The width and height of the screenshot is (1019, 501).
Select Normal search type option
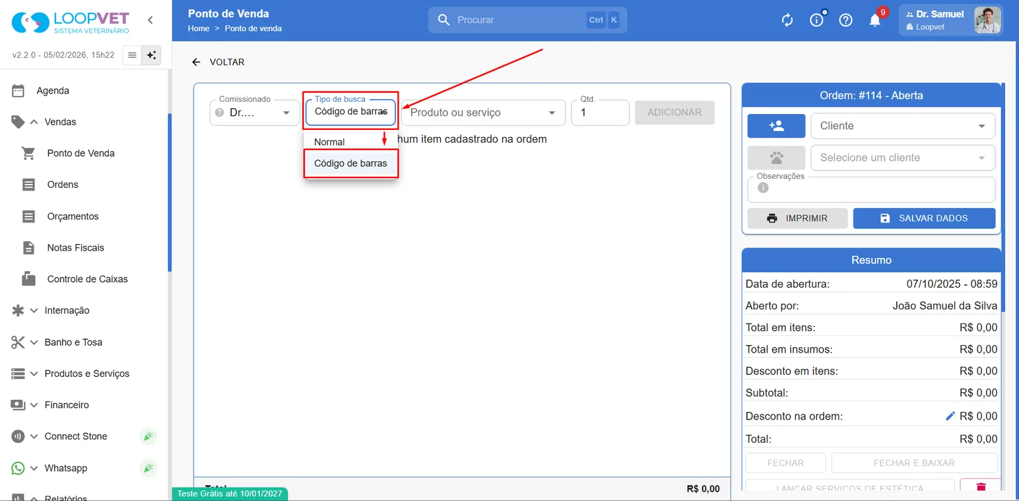350,142
